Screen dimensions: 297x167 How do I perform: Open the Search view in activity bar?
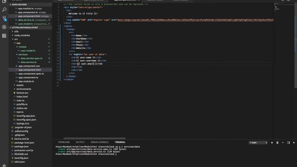(4, 9)
